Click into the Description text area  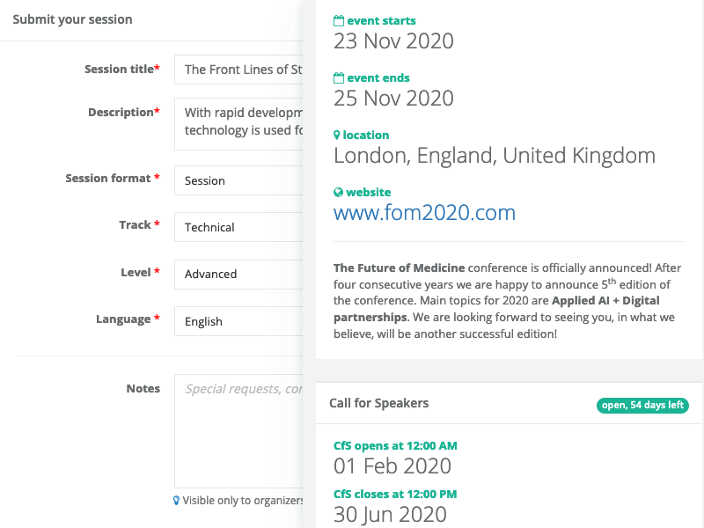[238, 122]
